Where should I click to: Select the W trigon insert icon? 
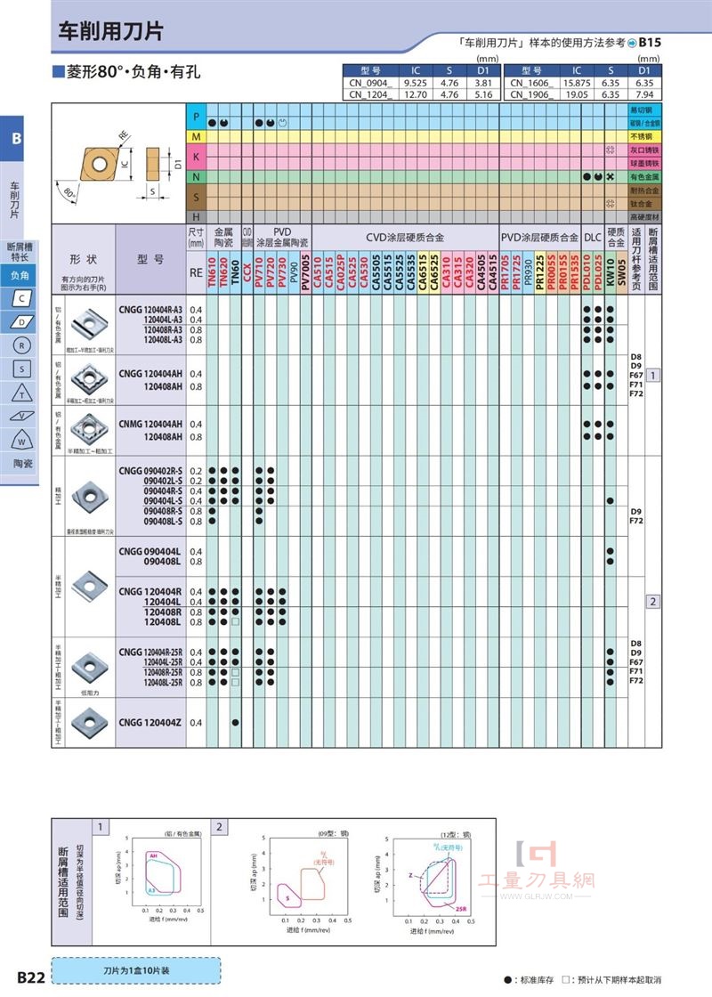(x=21, y=440)
